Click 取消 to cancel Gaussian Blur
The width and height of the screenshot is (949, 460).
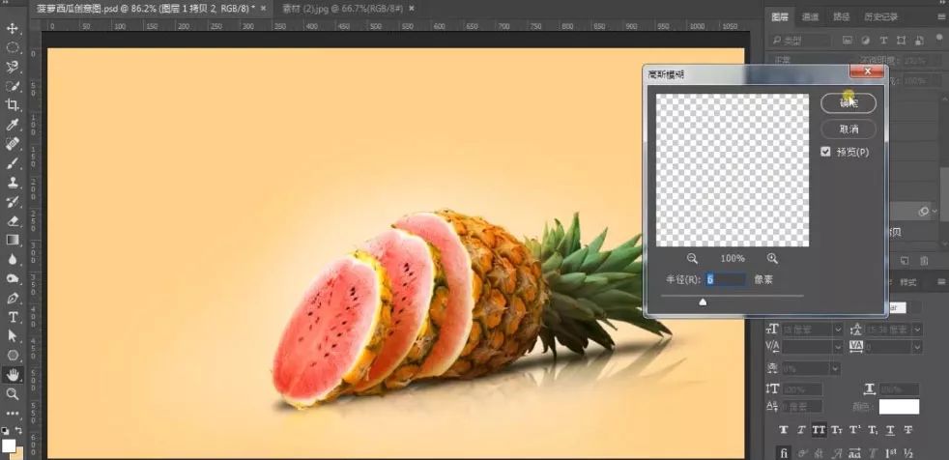[x=848, y=129]
